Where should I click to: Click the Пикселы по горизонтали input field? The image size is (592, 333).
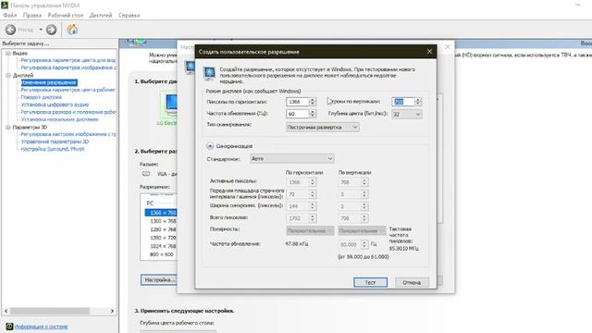click(298, 102)
